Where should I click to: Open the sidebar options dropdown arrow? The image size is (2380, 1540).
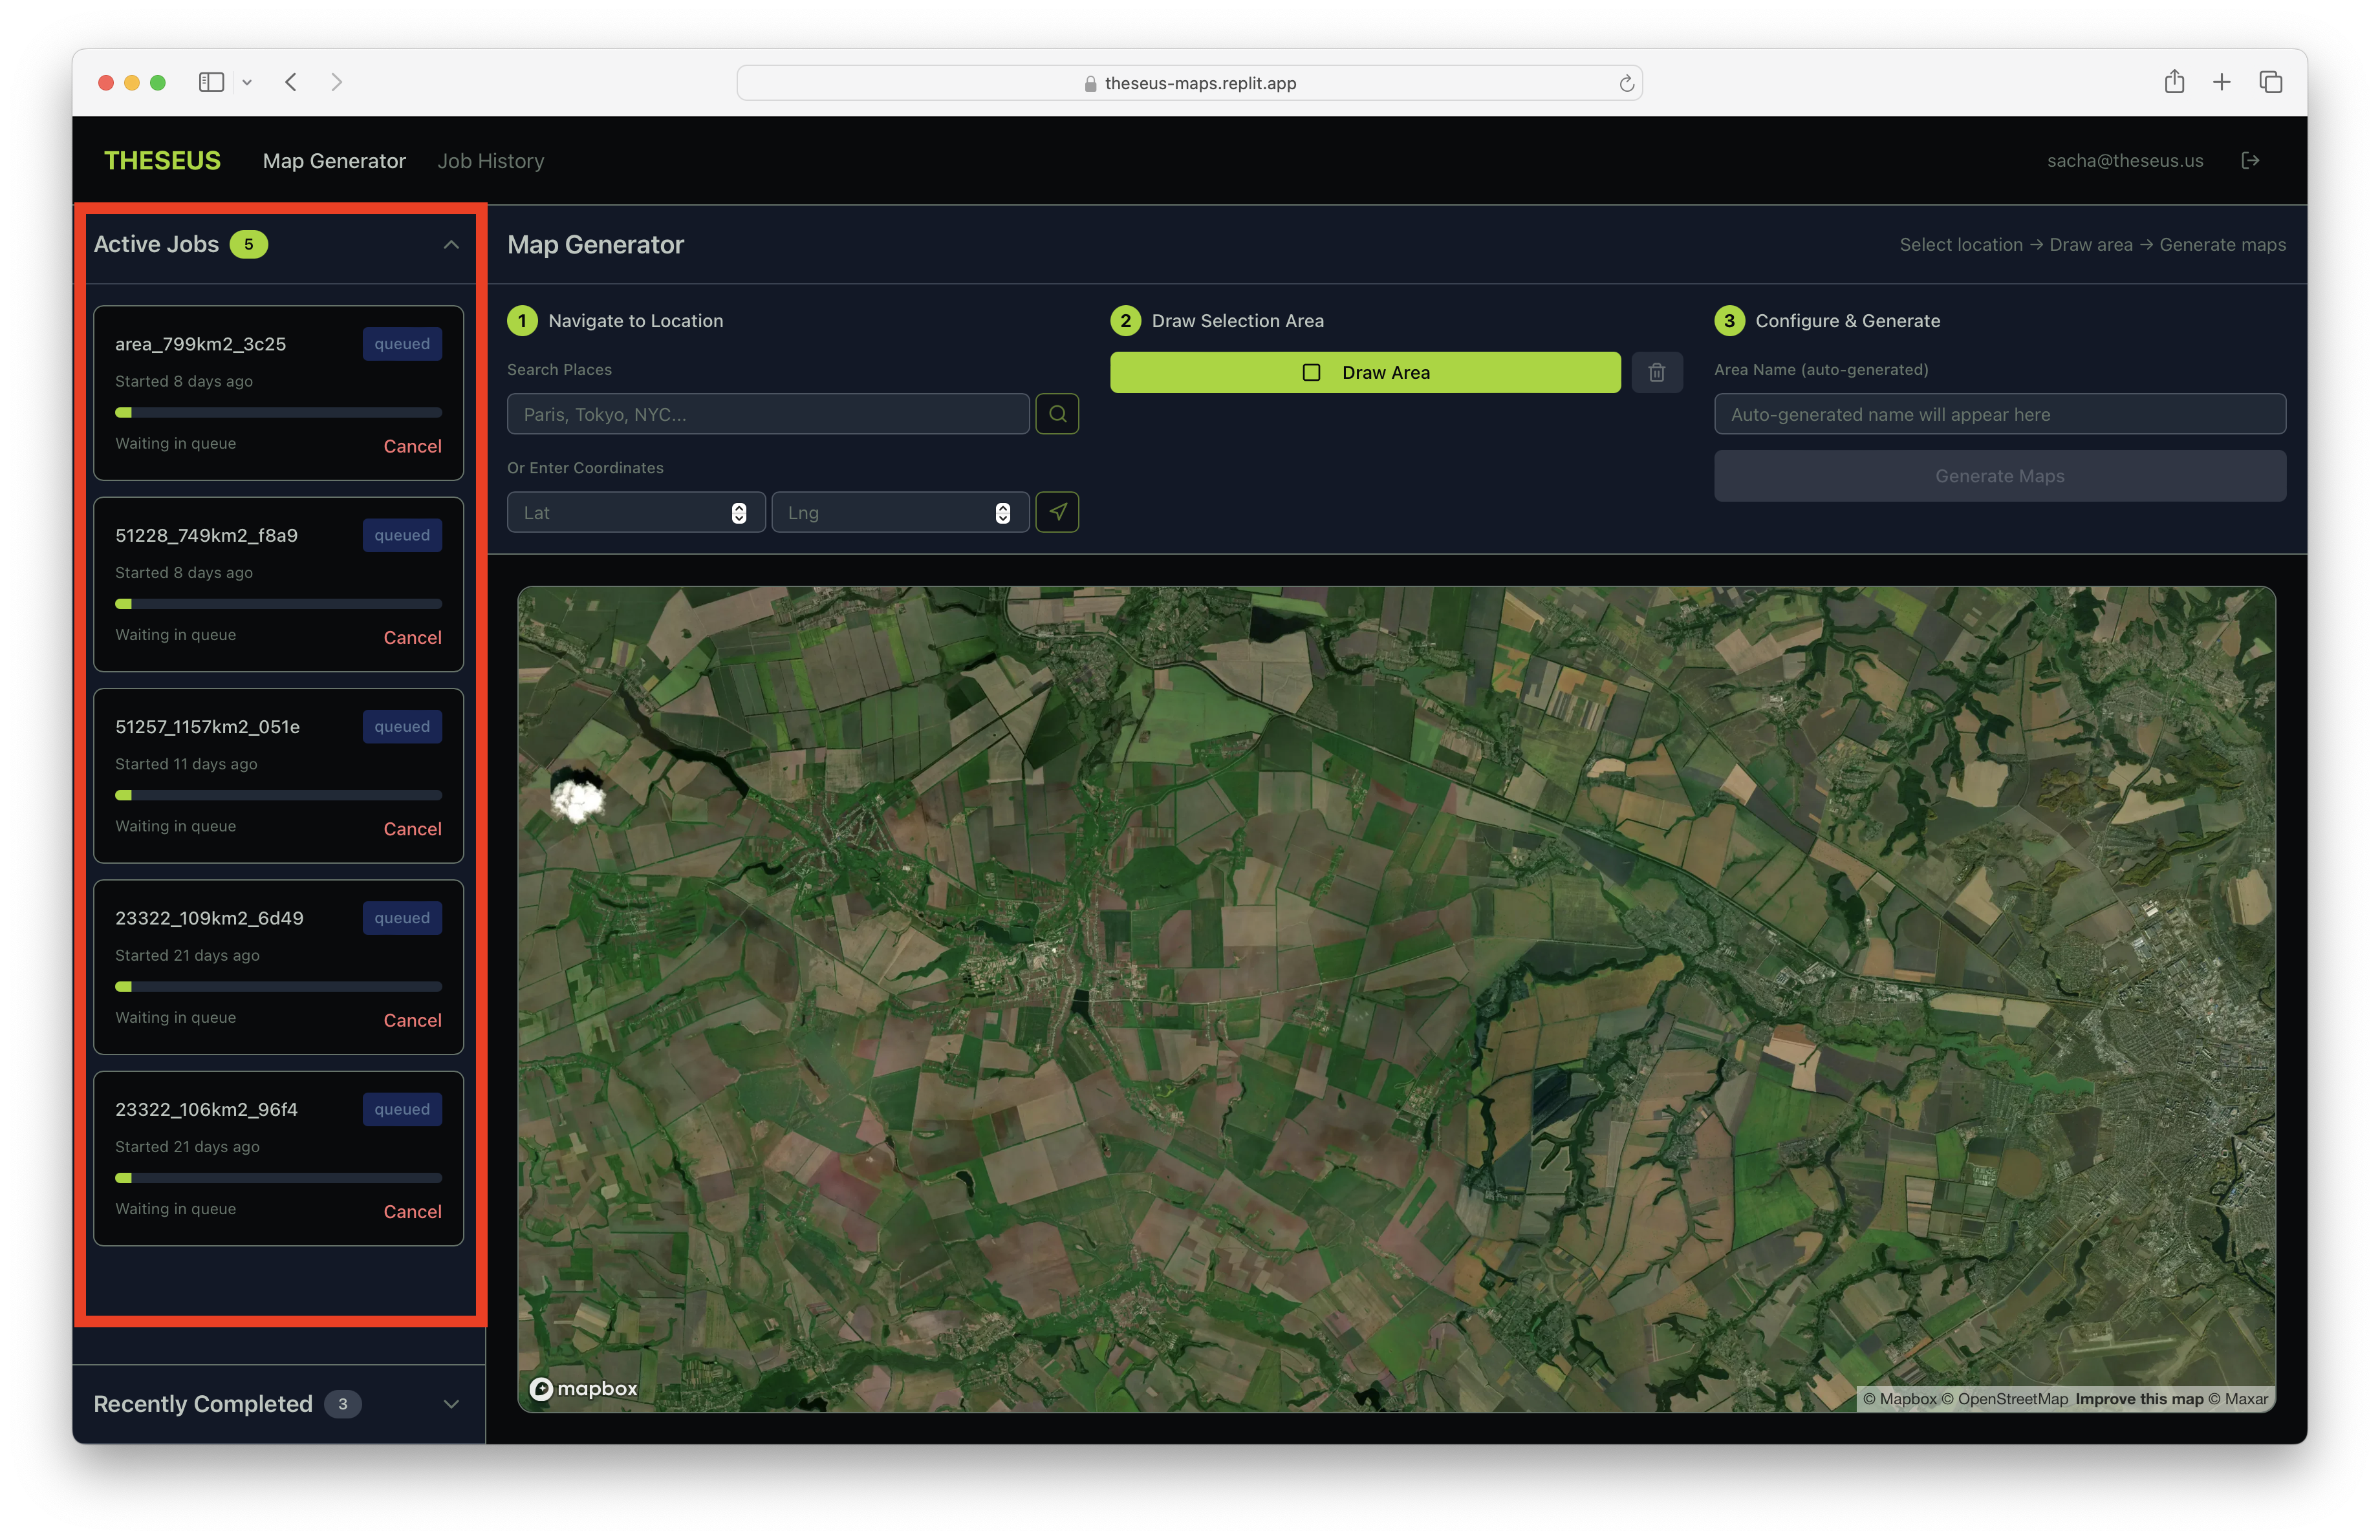(247, 83)
